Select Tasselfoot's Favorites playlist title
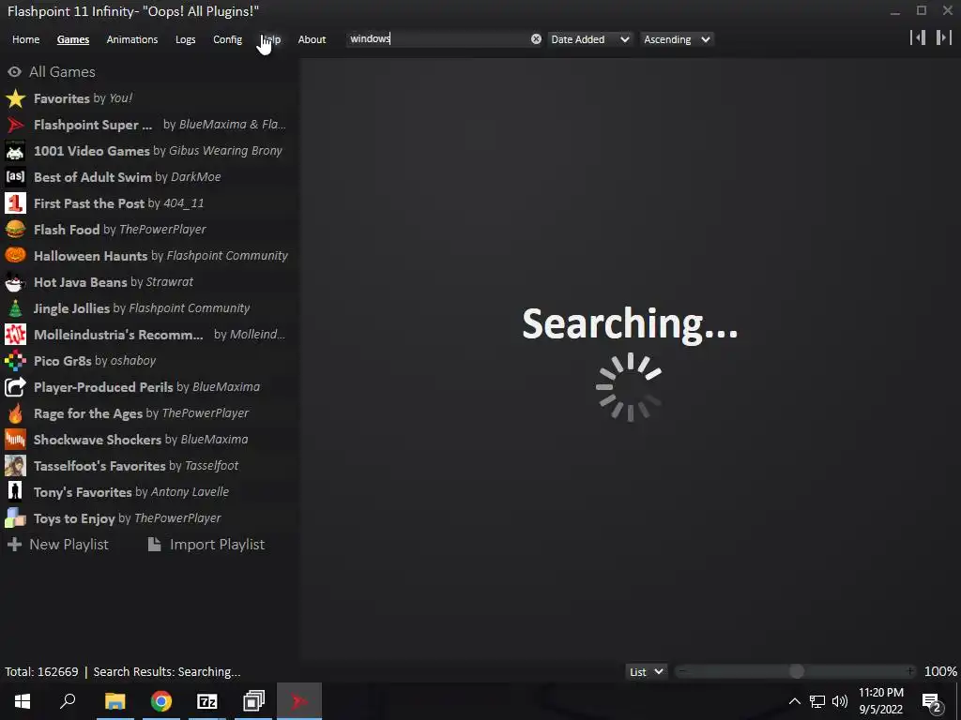 coord(99,467)
